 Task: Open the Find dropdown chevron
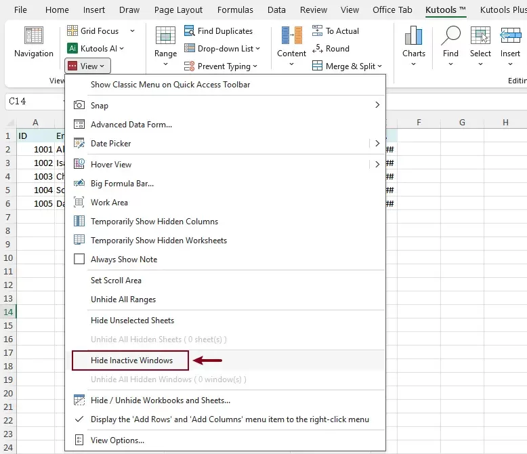tap(450, 64)
